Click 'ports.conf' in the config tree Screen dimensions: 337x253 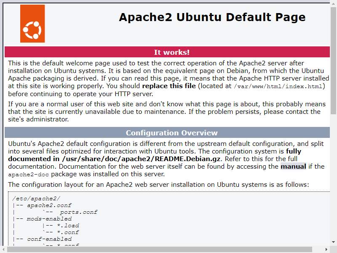[78, 212]
